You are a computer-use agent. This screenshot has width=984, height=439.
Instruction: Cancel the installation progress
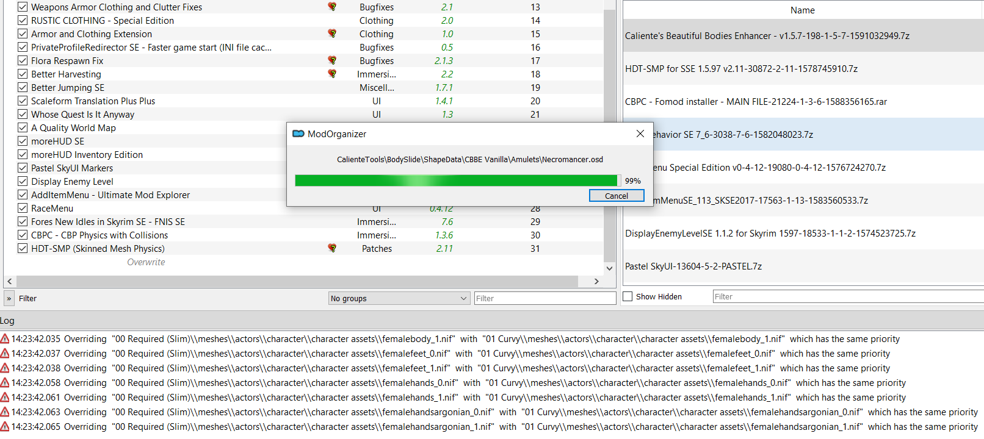[x=617, y=196]
